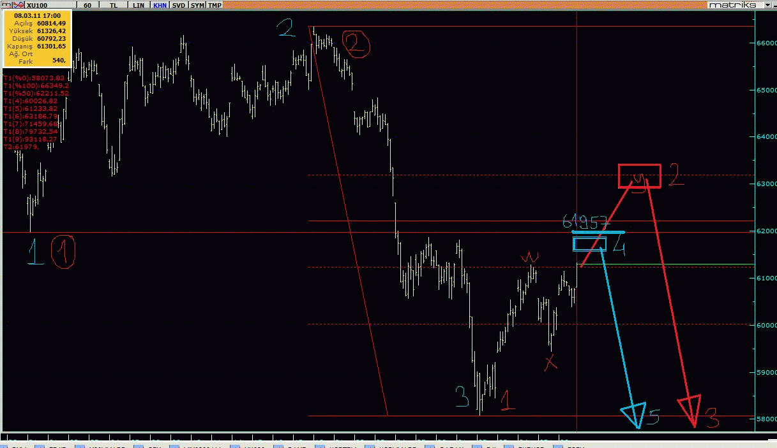
Task: Click the red circled 2 near chart top
Action: tap(356, 45)
